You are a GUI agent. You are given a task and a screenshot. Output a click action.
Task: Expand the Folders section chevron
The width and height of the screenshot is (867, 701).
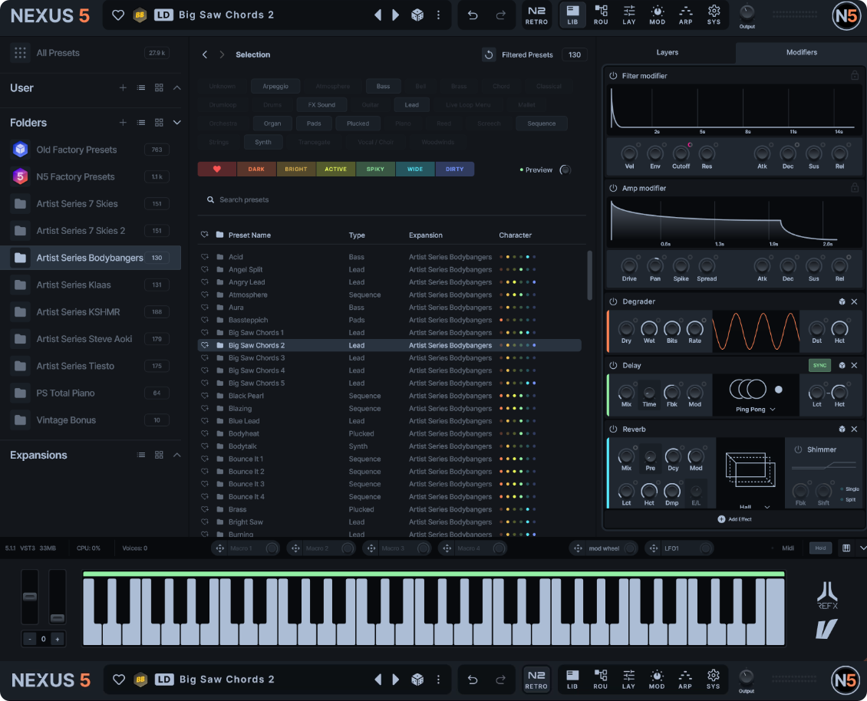[177, 123]
